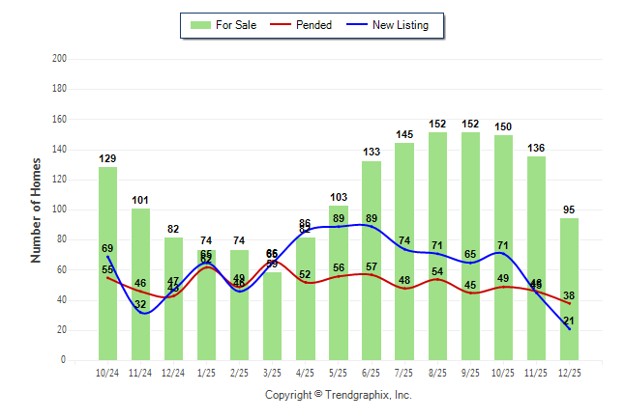625x419 pixels.
Task: Toggle the For Sale legend label
Action: click(237, 25)
